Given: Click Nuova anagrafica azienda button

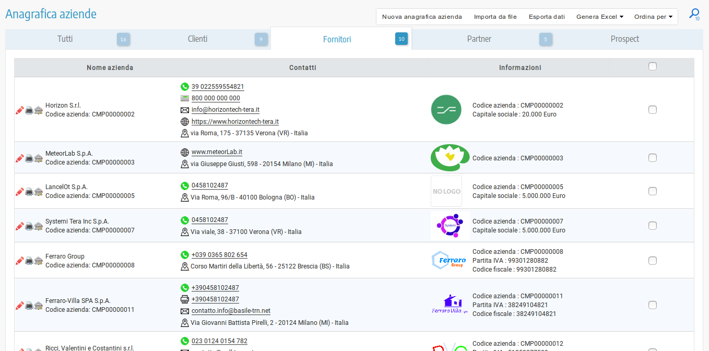Looking at the screenshot, I should coord(422,17).
